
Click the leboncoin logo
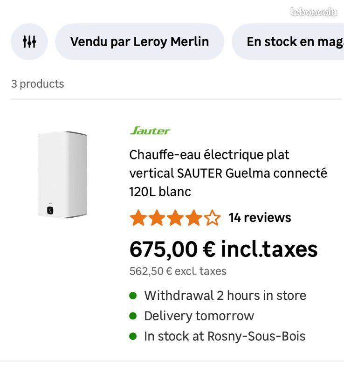point(313,12)
